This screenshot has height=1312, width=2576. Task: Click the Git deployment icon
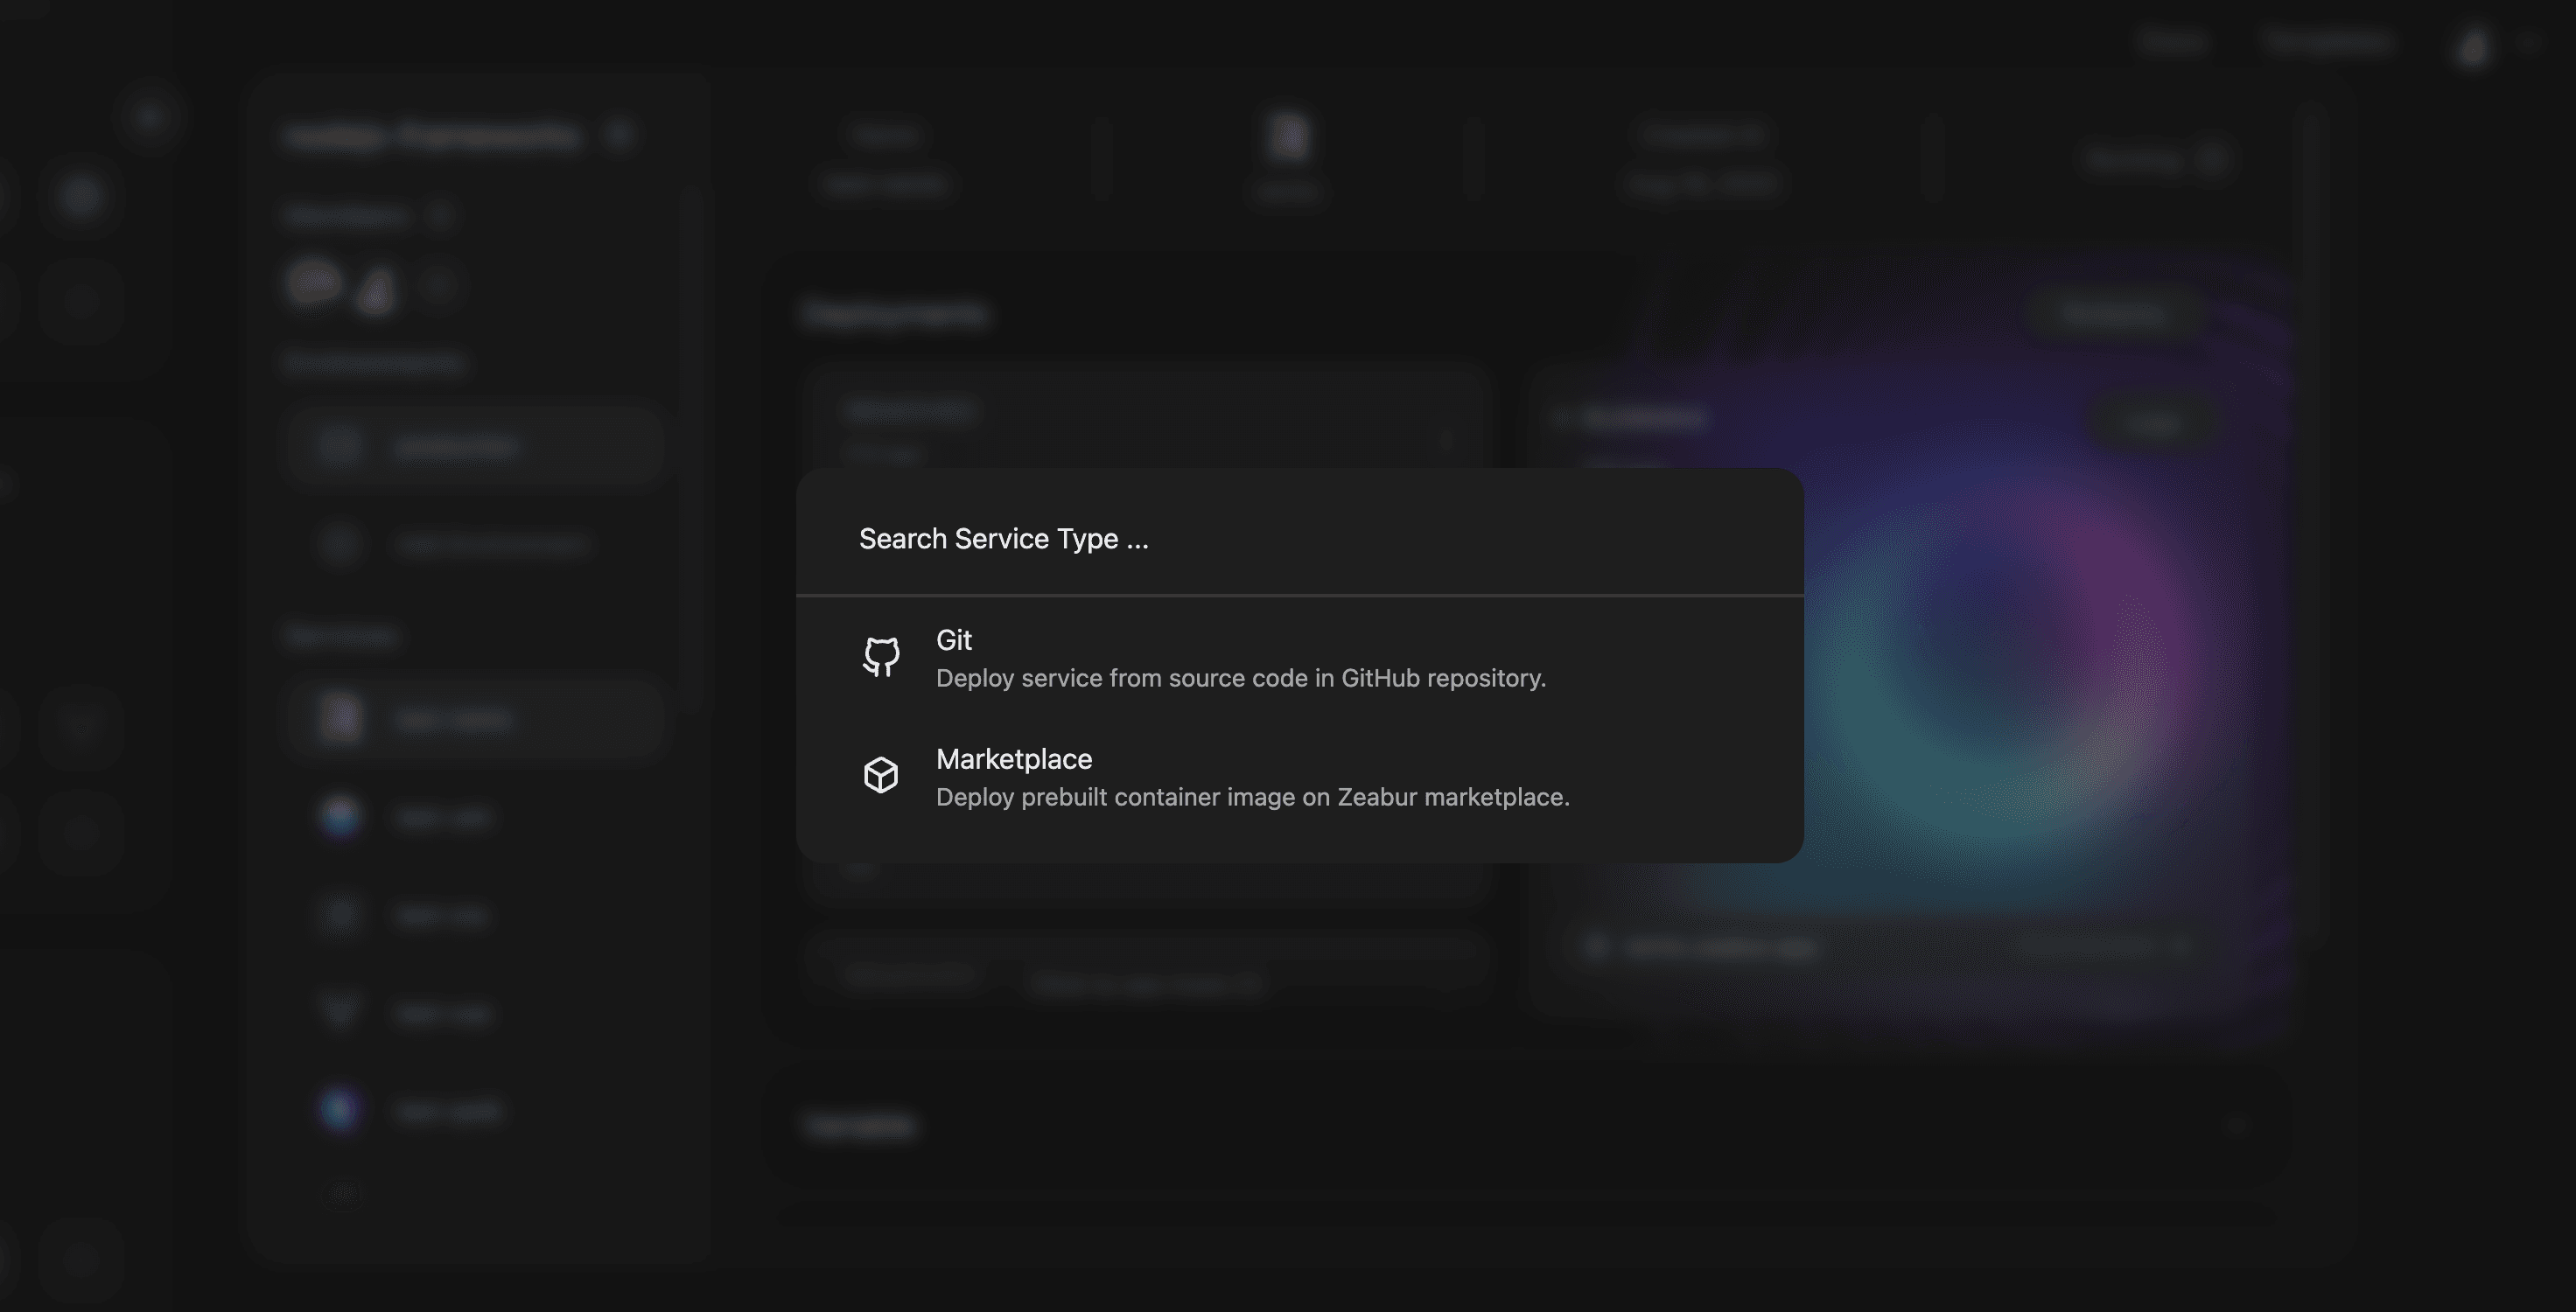coord(877,656)
